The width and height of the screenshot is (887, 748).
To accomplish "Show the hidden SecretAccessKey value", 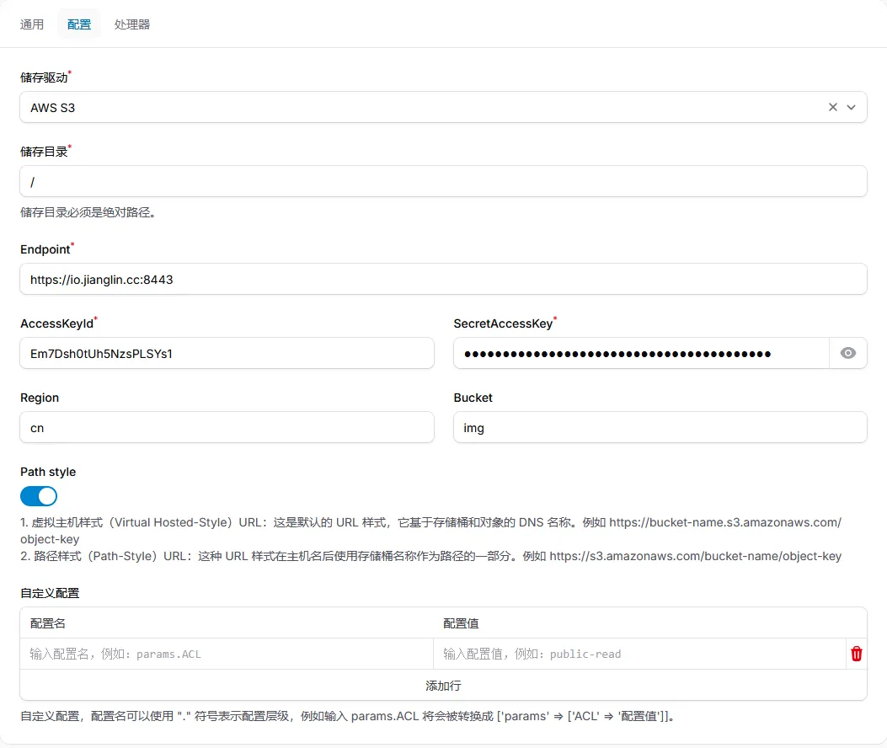I will coord(848,354).
